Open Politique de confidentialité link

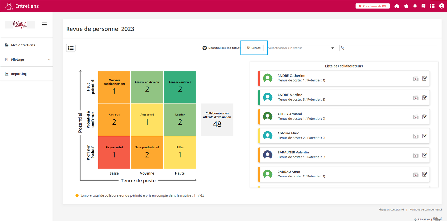(426, 210)
